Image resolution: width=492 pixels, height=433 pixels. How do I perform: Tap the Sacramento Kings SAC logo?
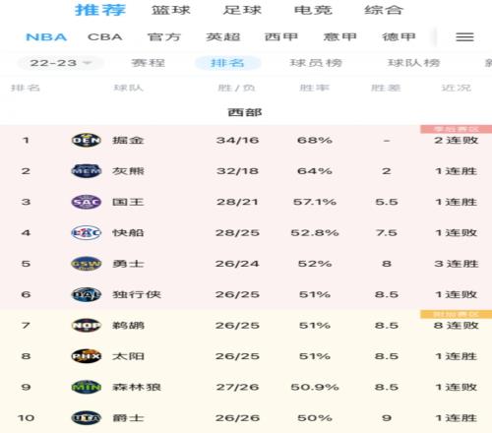click(x=87, y=202)
